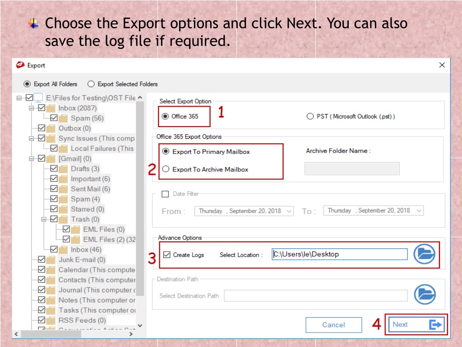Toggle the Create Logs checkbox
Screen dimensions: 462x347
(167, 255)
